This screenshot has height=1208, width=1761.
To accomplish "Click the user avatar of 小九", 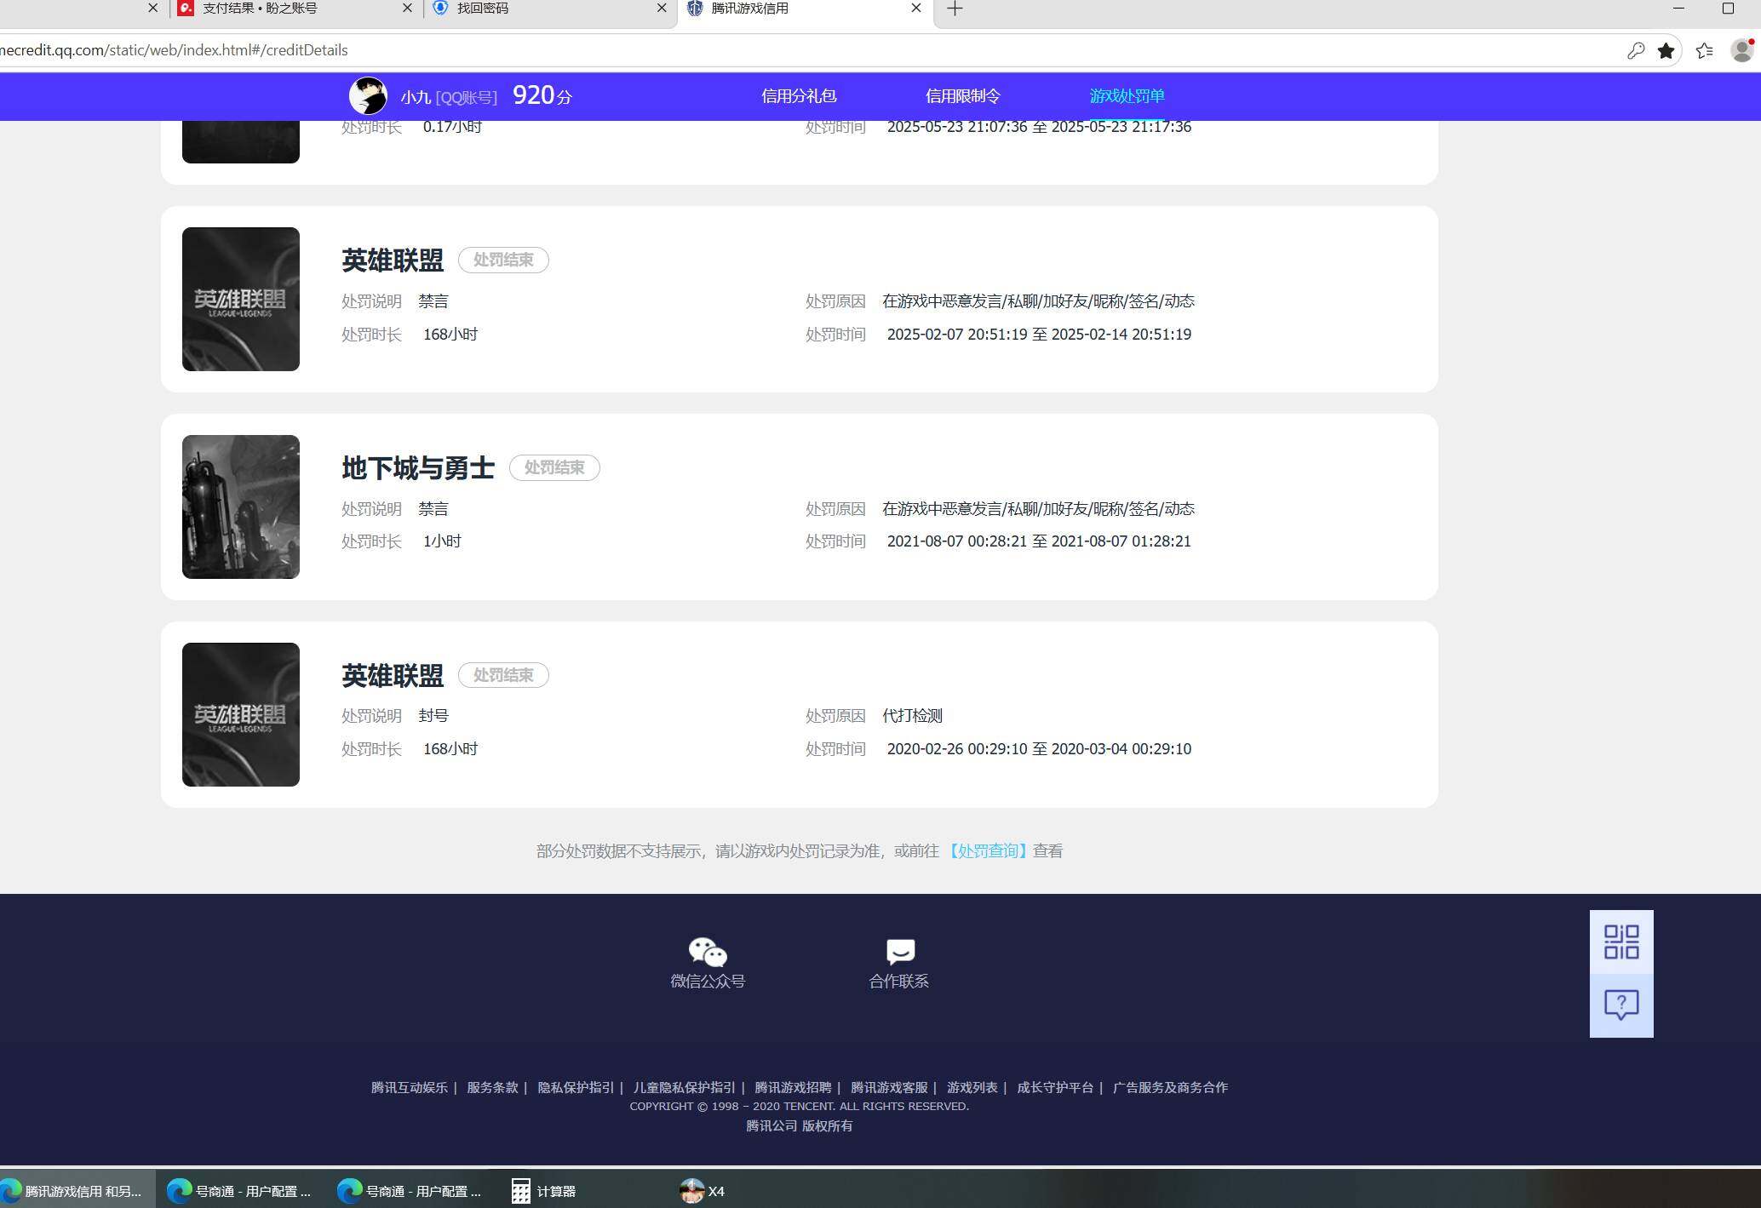I will click(x=368, y=96).
